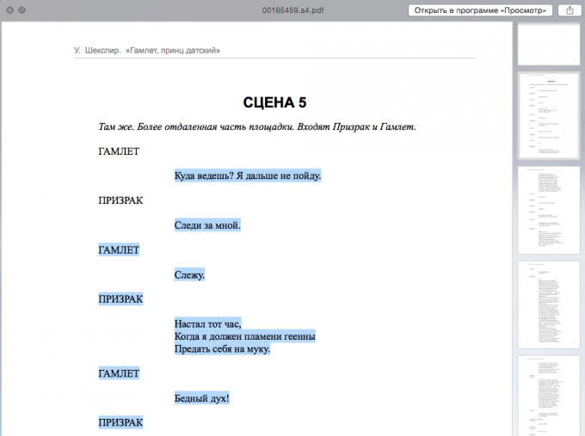Select the third page thumbnail
Screen dimensions: 585x436
549,210
